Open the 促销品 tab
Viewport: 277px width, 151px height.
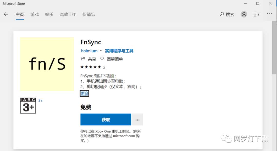click(88, 14)
